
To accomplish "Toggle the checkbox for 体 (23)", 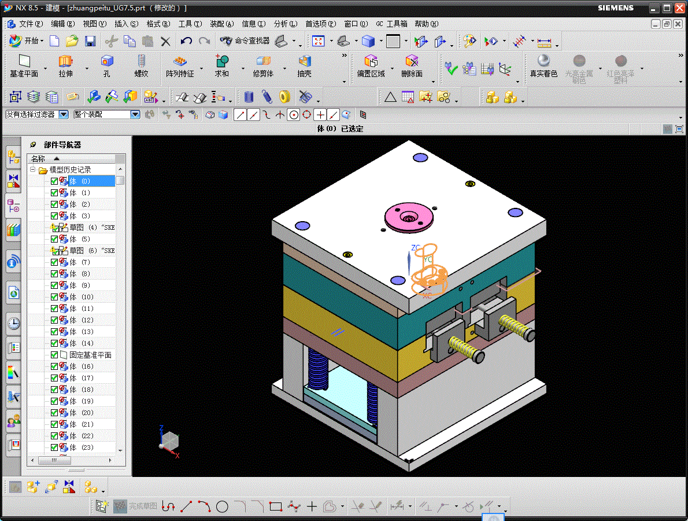I will tap(54, 447).
